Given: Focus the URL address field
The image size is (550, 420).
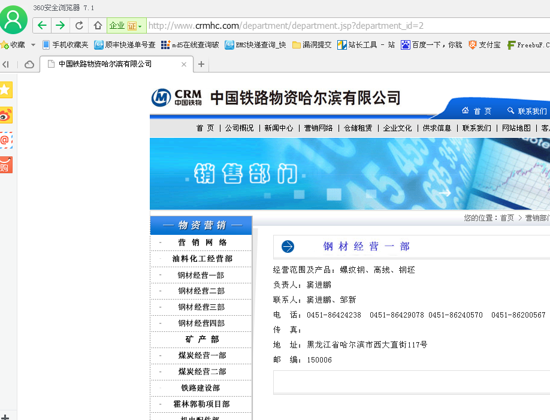Looking at the screenshot, I should pos(348,25).
